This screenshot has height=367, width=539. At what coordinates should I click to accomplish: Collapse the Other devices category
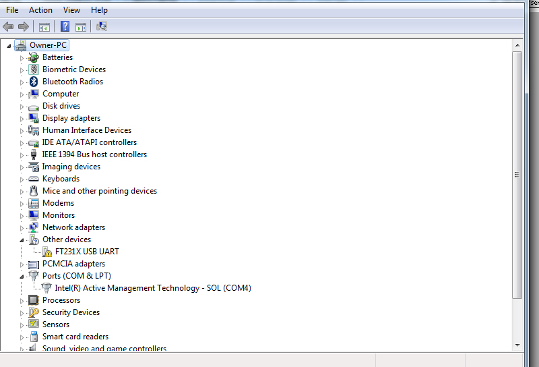click(22, 240)
